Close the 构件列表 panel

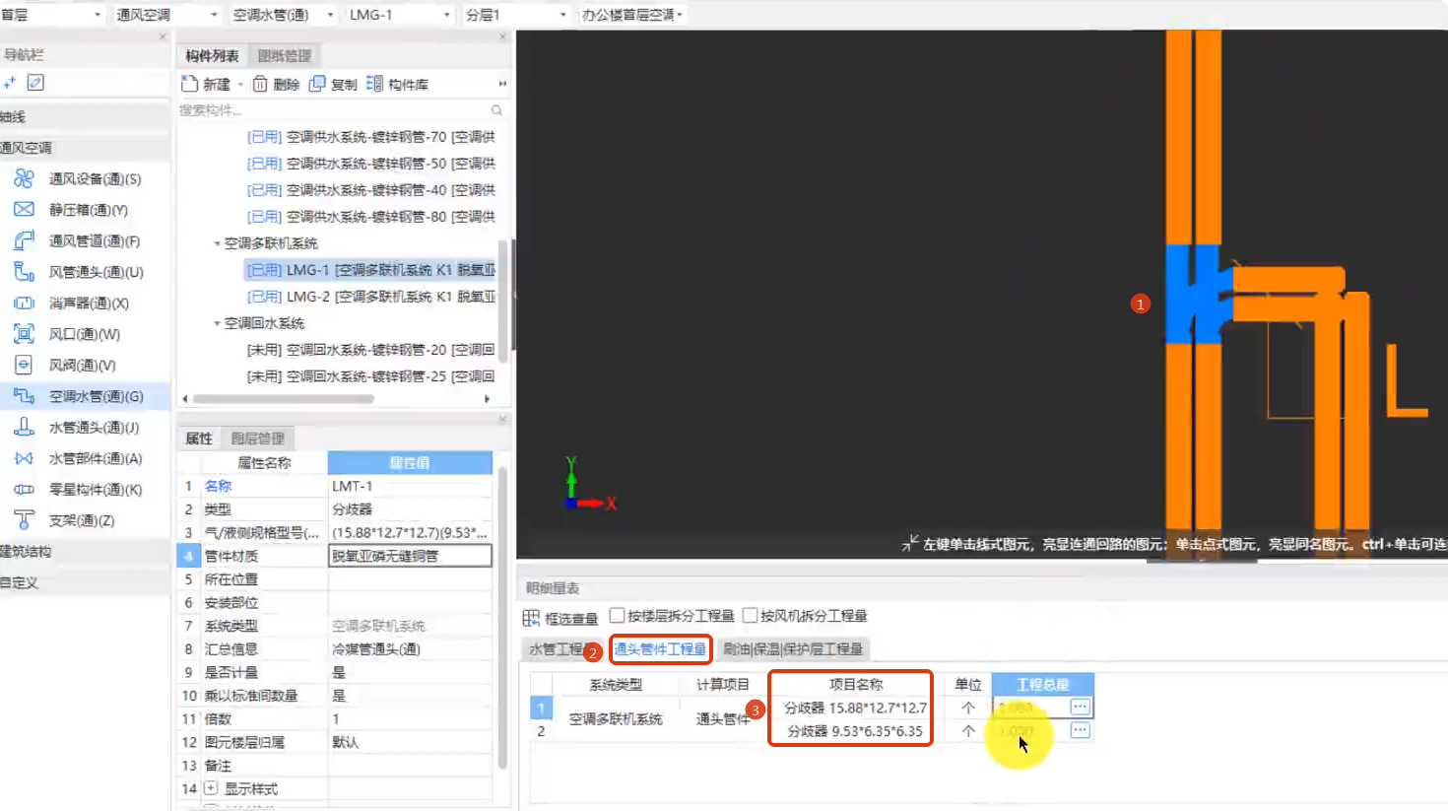click(502, 36)
